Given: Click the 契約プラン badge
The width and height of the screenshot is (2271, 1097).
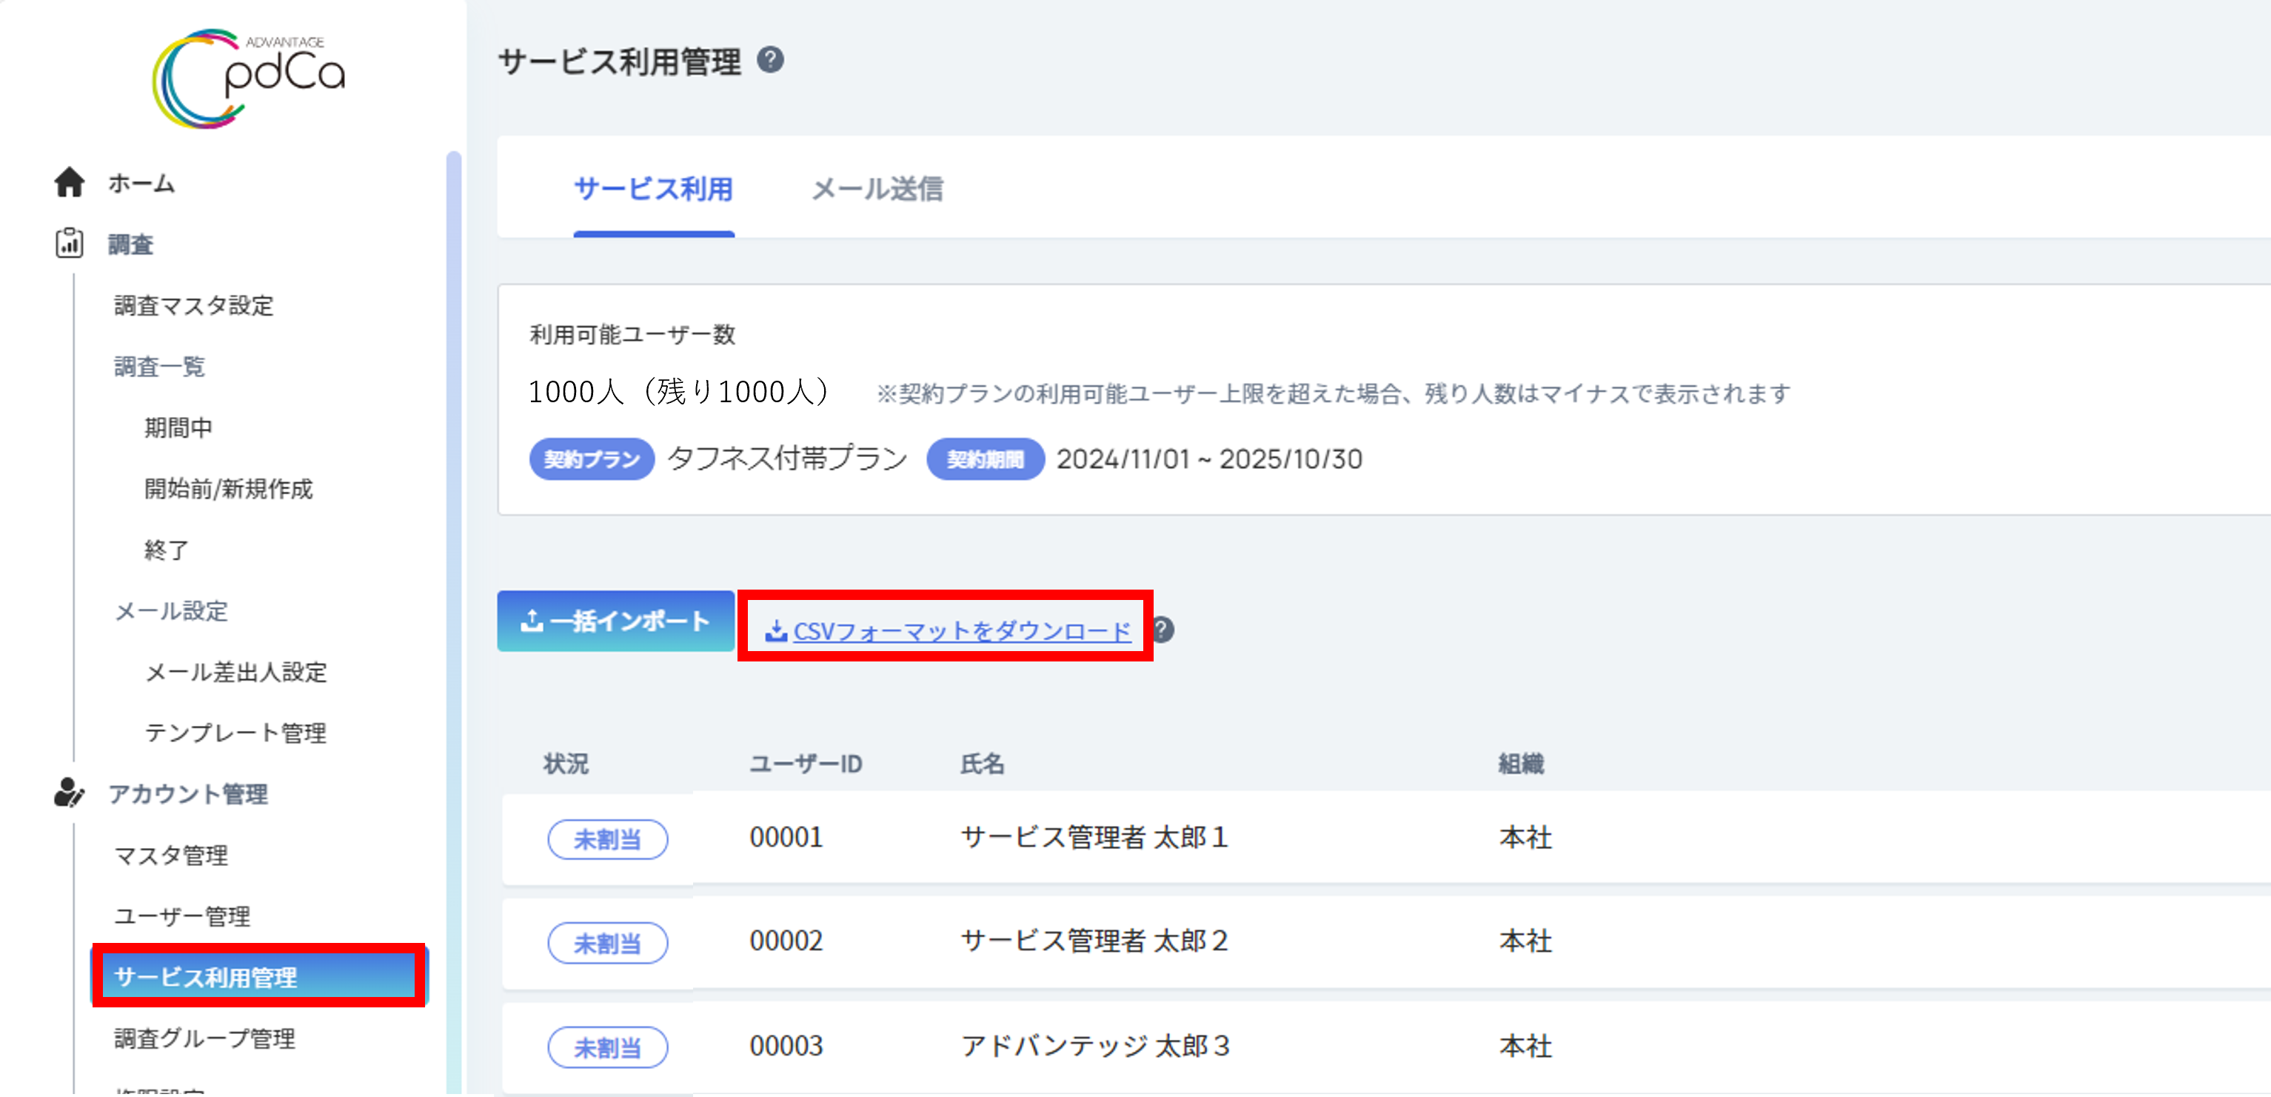Looking at the screenshot, I should (592, 459).
